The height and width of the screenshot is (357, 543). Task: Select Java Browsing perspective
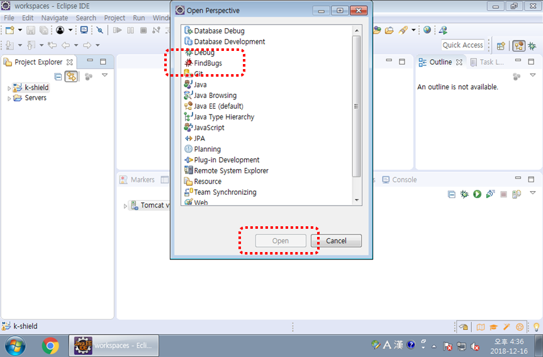[211, 95]
